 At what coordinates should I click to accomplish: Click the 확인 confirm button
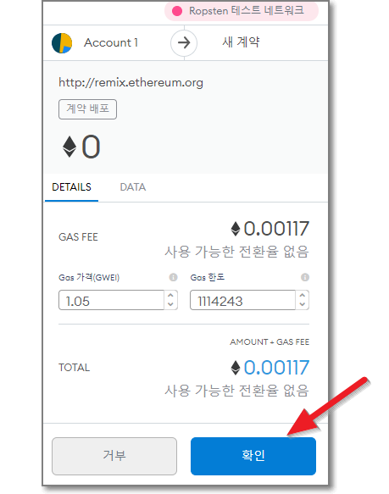pos(253,456)
